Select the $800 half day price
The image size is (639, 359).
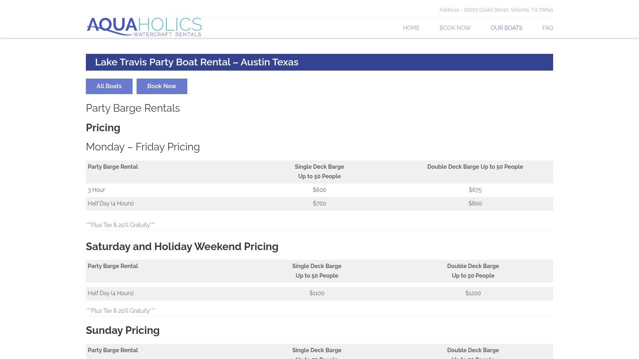pos(475,203)
